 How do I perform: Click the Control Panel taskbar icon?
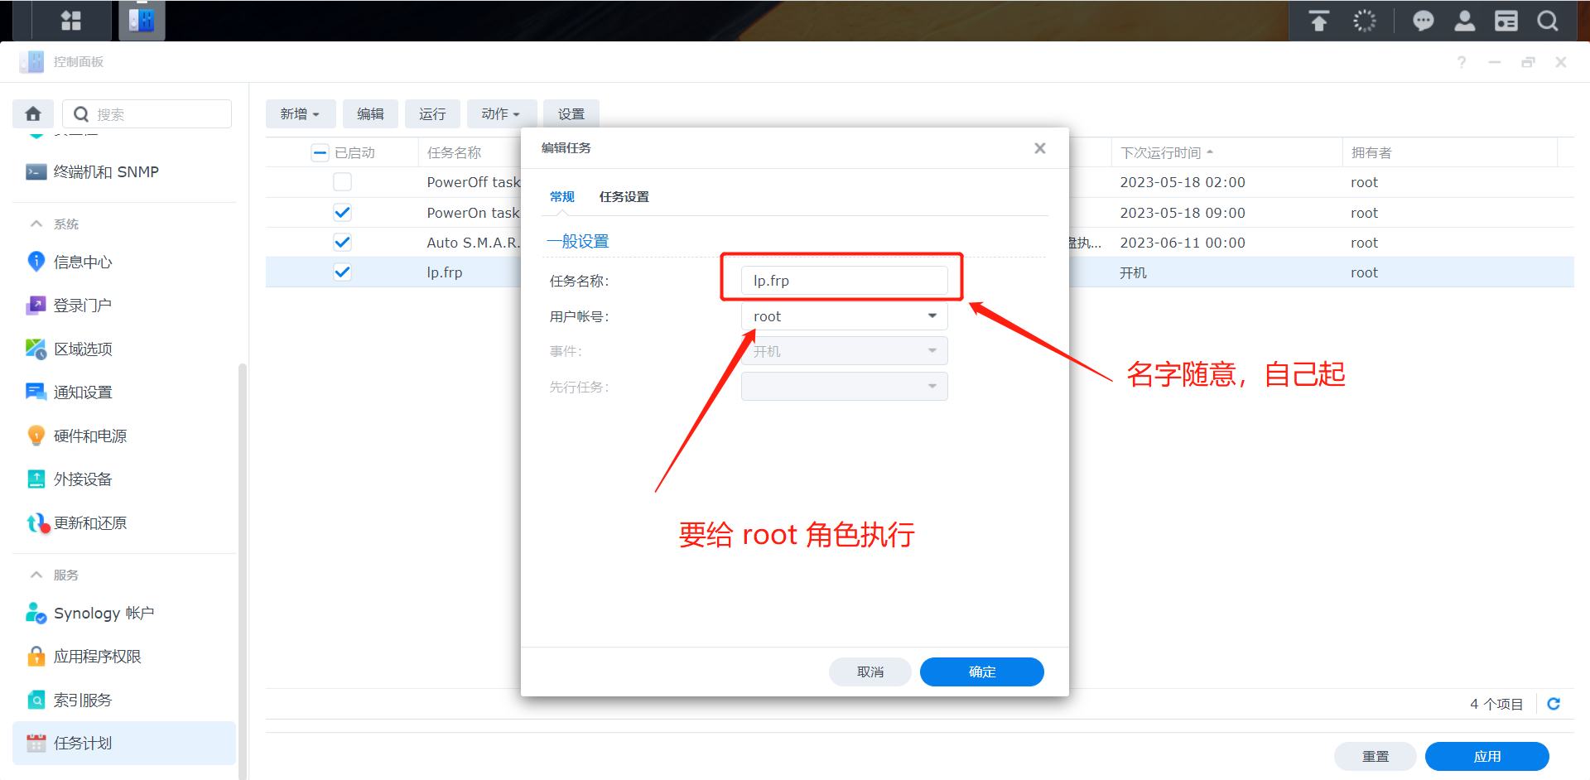(142, 21)
